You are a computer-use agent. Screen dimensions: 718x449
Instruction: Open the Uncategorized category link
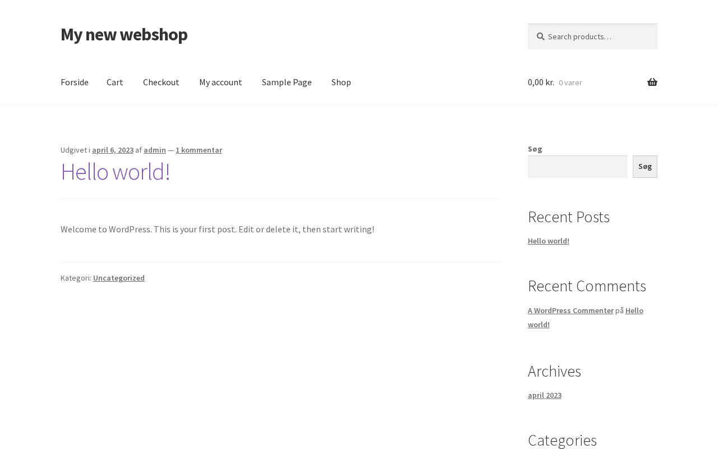[119, 278]
